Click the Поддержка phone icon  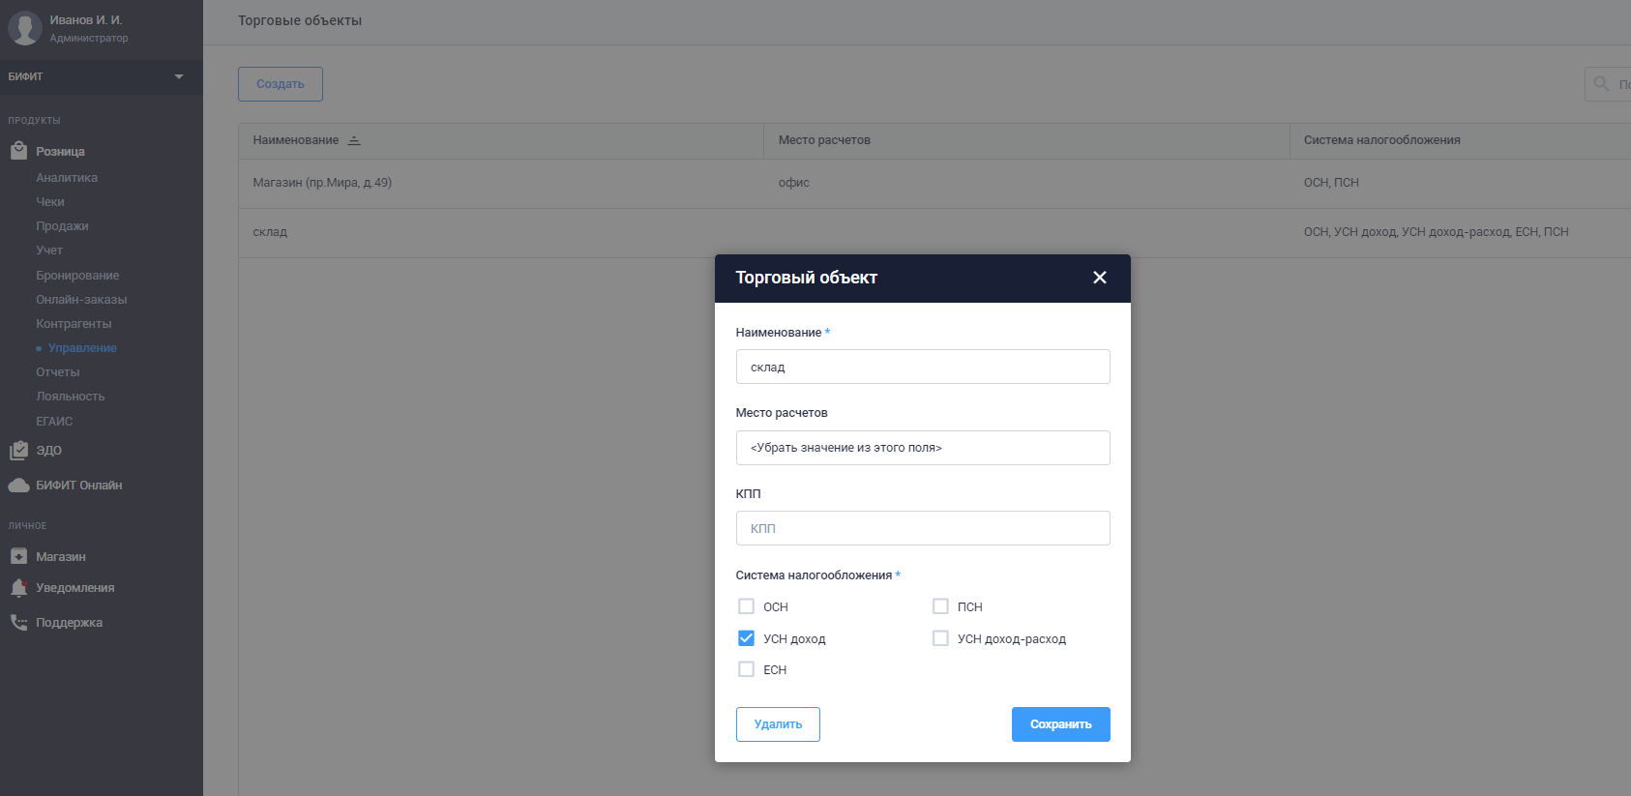[x=18, y=623]
